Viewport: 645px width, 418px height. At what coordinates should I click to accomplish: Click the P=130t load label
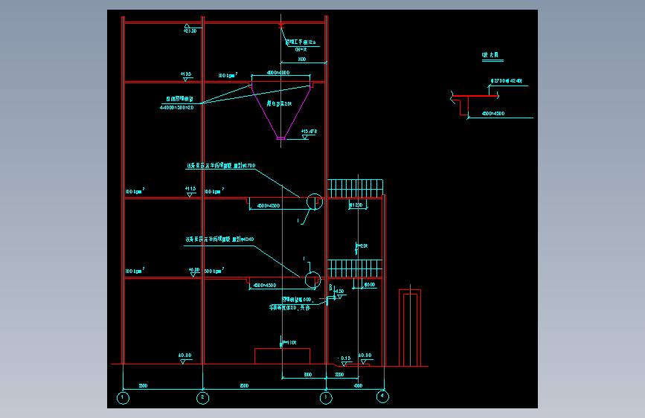click(x=289, y=343)
